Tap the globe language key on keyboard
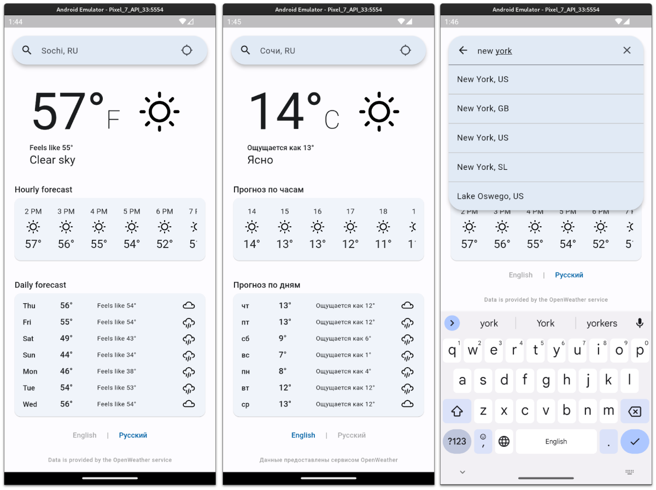Screen dimensions: 656x490 tap(504, 441)
